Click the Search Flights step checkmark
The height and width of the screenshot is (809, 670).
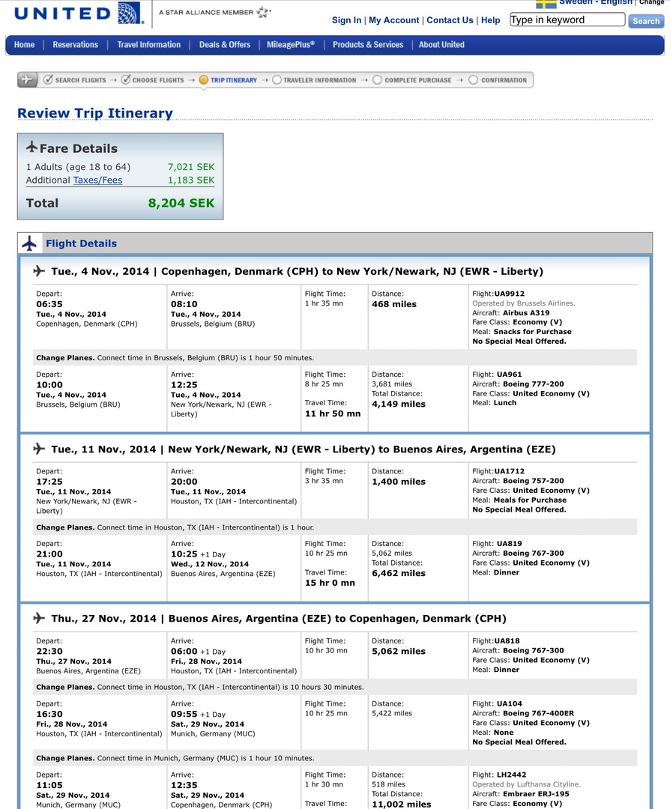(49, 79)
